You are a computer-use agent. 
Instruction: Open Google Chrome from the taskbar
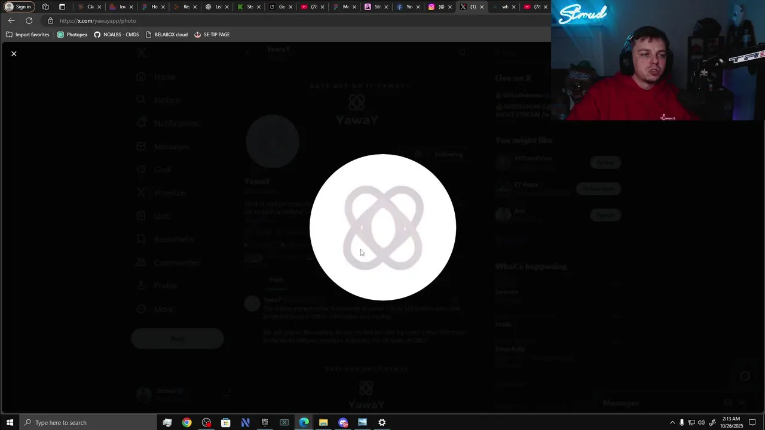187,423
